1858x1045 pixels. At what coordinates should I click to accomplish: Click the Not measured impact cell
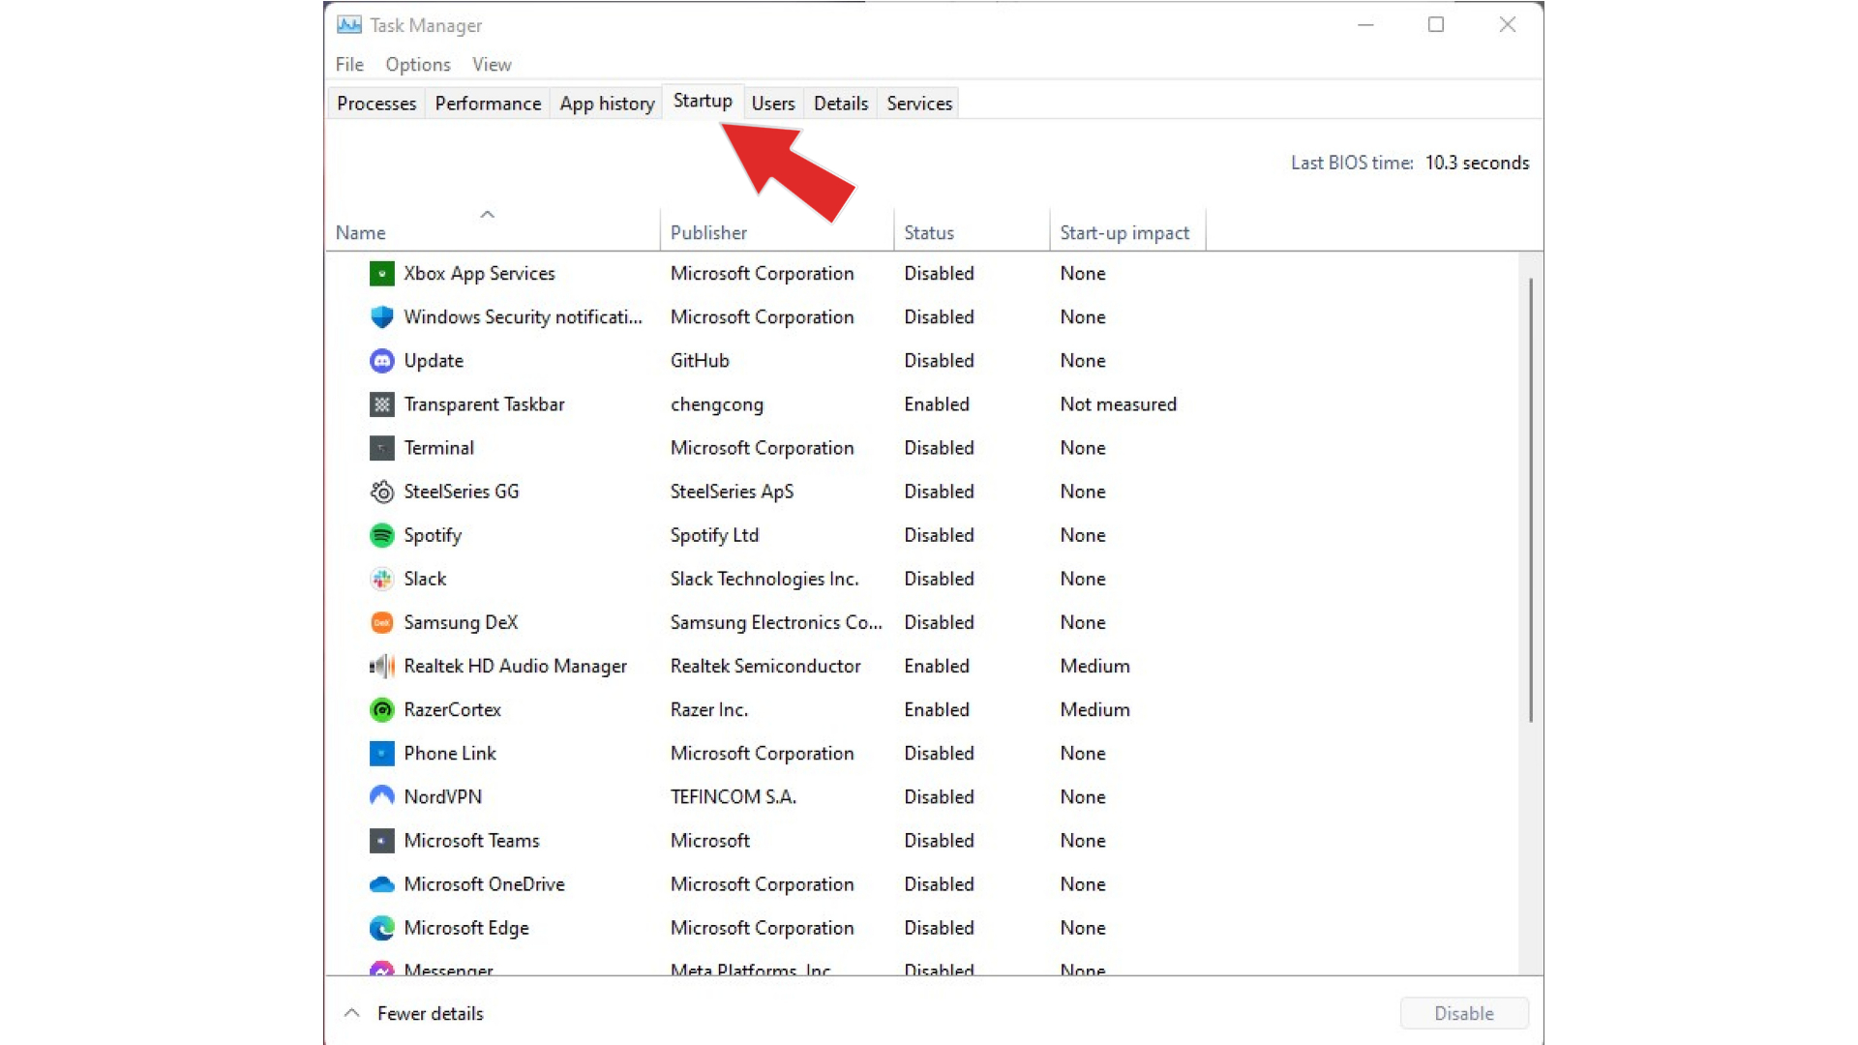tap(1118, 404)
